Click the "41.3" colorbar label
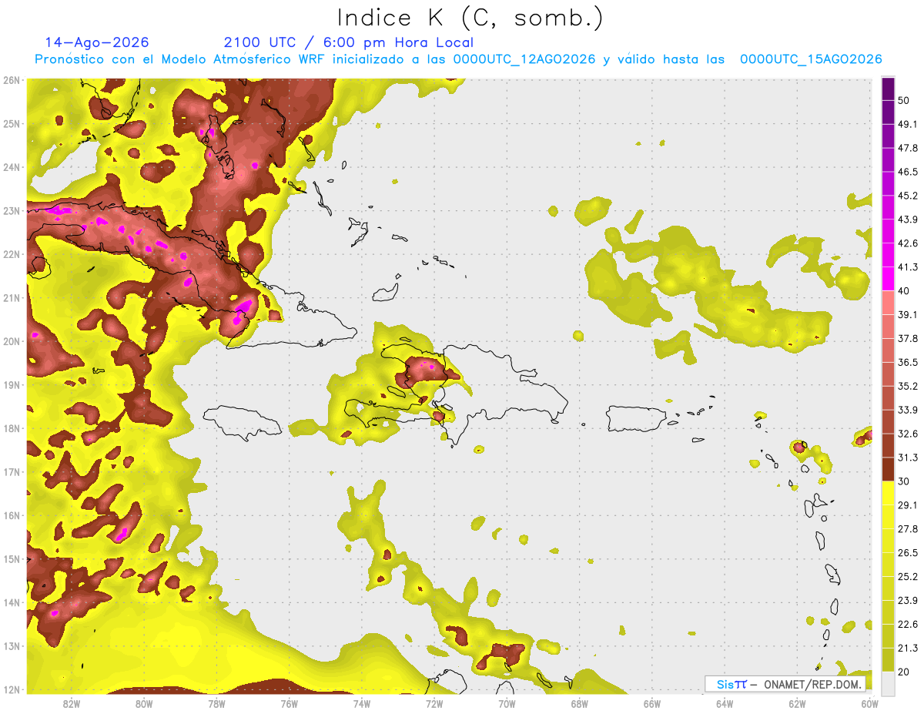This screenshot has height=714, width=924. coord(907,267)
